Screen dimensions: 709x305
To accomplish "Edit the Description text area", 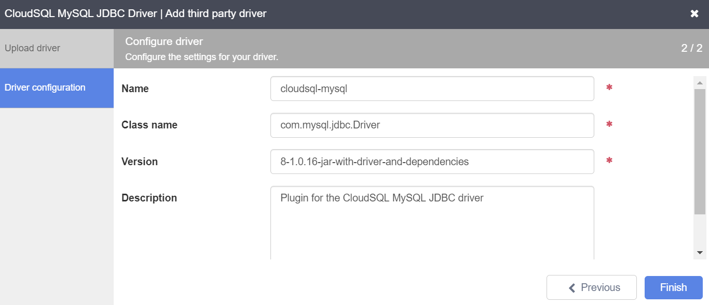I will click(432, 223).
